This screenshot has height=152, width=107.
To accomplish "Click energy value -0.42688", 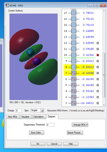I will click(x=88, y=73).
